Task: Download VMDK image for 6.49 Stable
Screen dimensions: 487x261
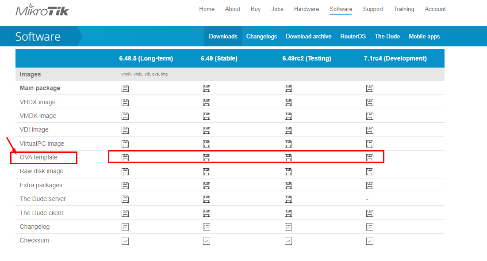Action: pos(207,116)
